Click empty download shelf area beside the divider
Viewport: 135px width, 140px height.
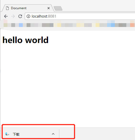66,134
